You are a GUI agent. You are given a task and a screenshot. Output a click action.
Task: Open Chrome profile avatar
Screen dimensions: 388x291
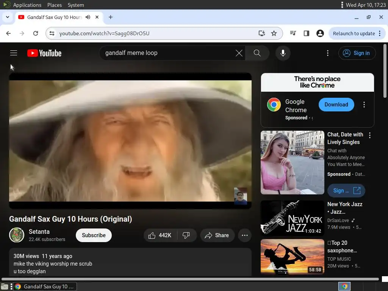pos(320,33)
